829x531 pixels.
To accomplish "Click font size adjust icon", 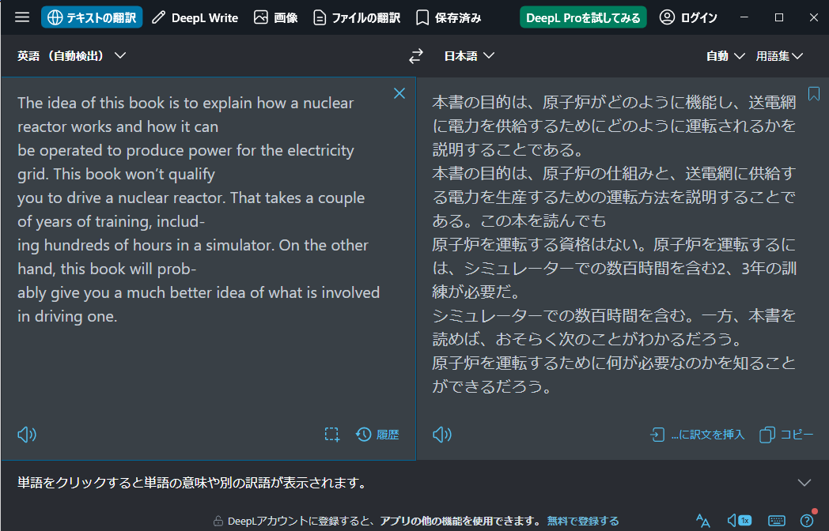I will click(x=702, y=521).
